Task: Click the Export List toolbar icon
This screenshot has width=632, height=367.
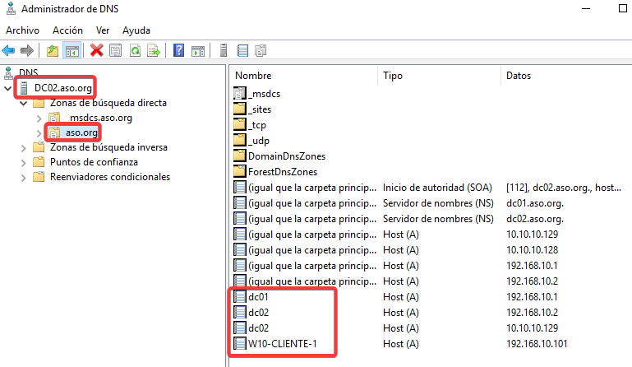Action: pyautogui.click(x=153, y=50)
